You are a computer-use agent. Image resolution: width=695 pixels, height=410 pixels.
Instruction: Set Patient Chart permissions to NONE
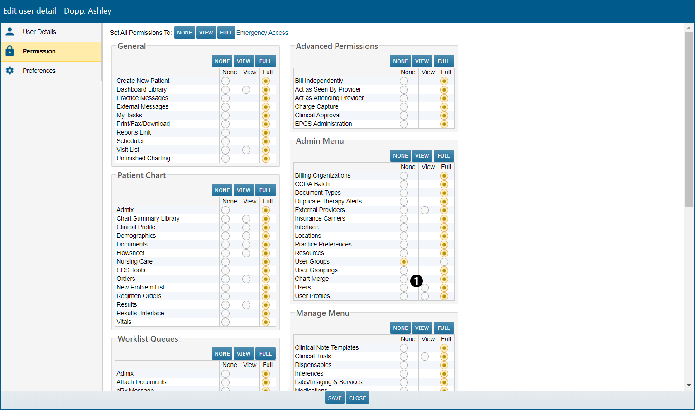(222, 190)
